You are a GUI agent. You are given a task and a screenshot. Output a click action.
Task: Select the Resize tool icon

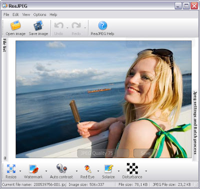(x=11, y=168)
